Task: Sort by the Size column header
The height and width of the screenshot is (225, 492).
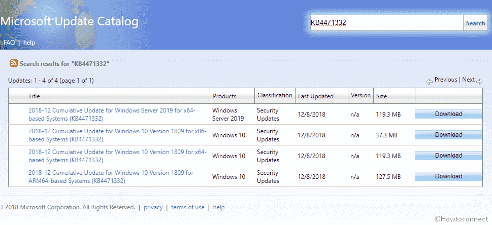Action: point(381,96)
